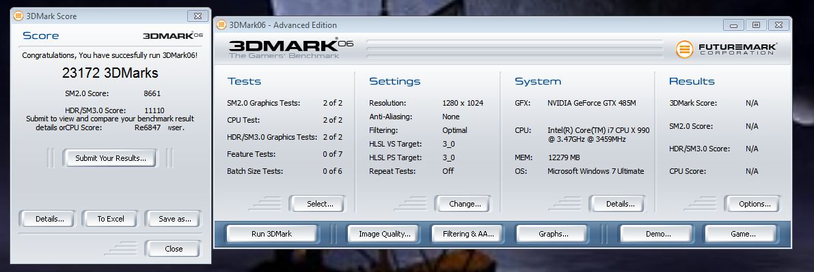Click Anti-Aliasing value None

click(450, 117)
